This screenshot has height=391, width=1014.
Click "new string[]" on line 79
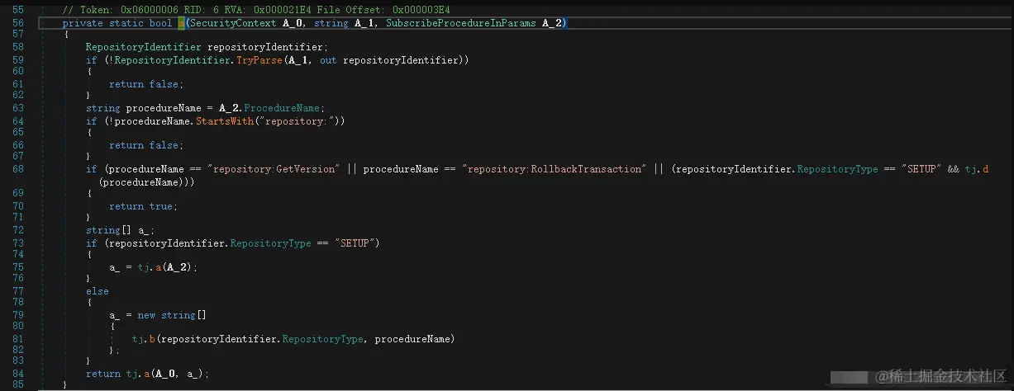pyautogui.click(x=172, y=315)
